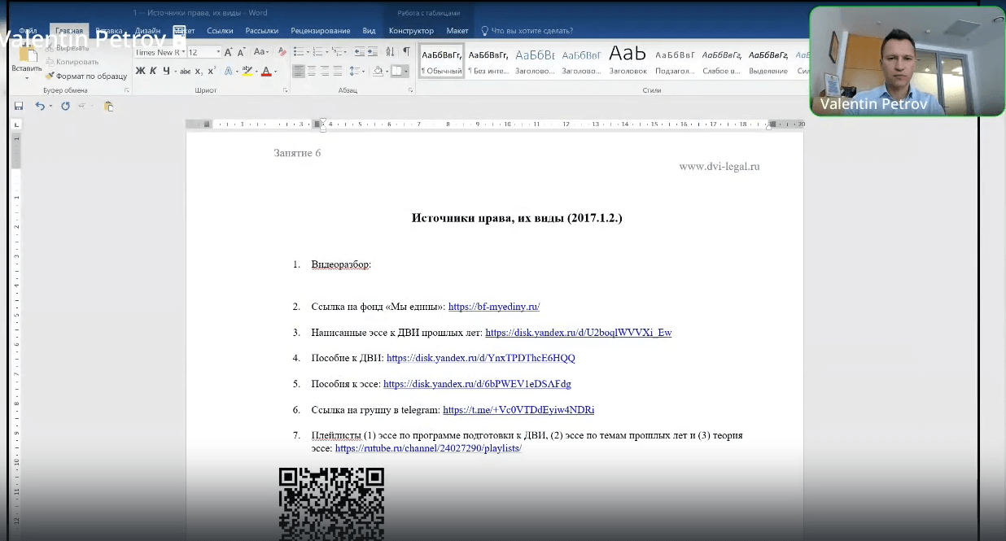1006x541 pixels.
Task: Apply underline with the Ч icon
Action: click(167, 70)
